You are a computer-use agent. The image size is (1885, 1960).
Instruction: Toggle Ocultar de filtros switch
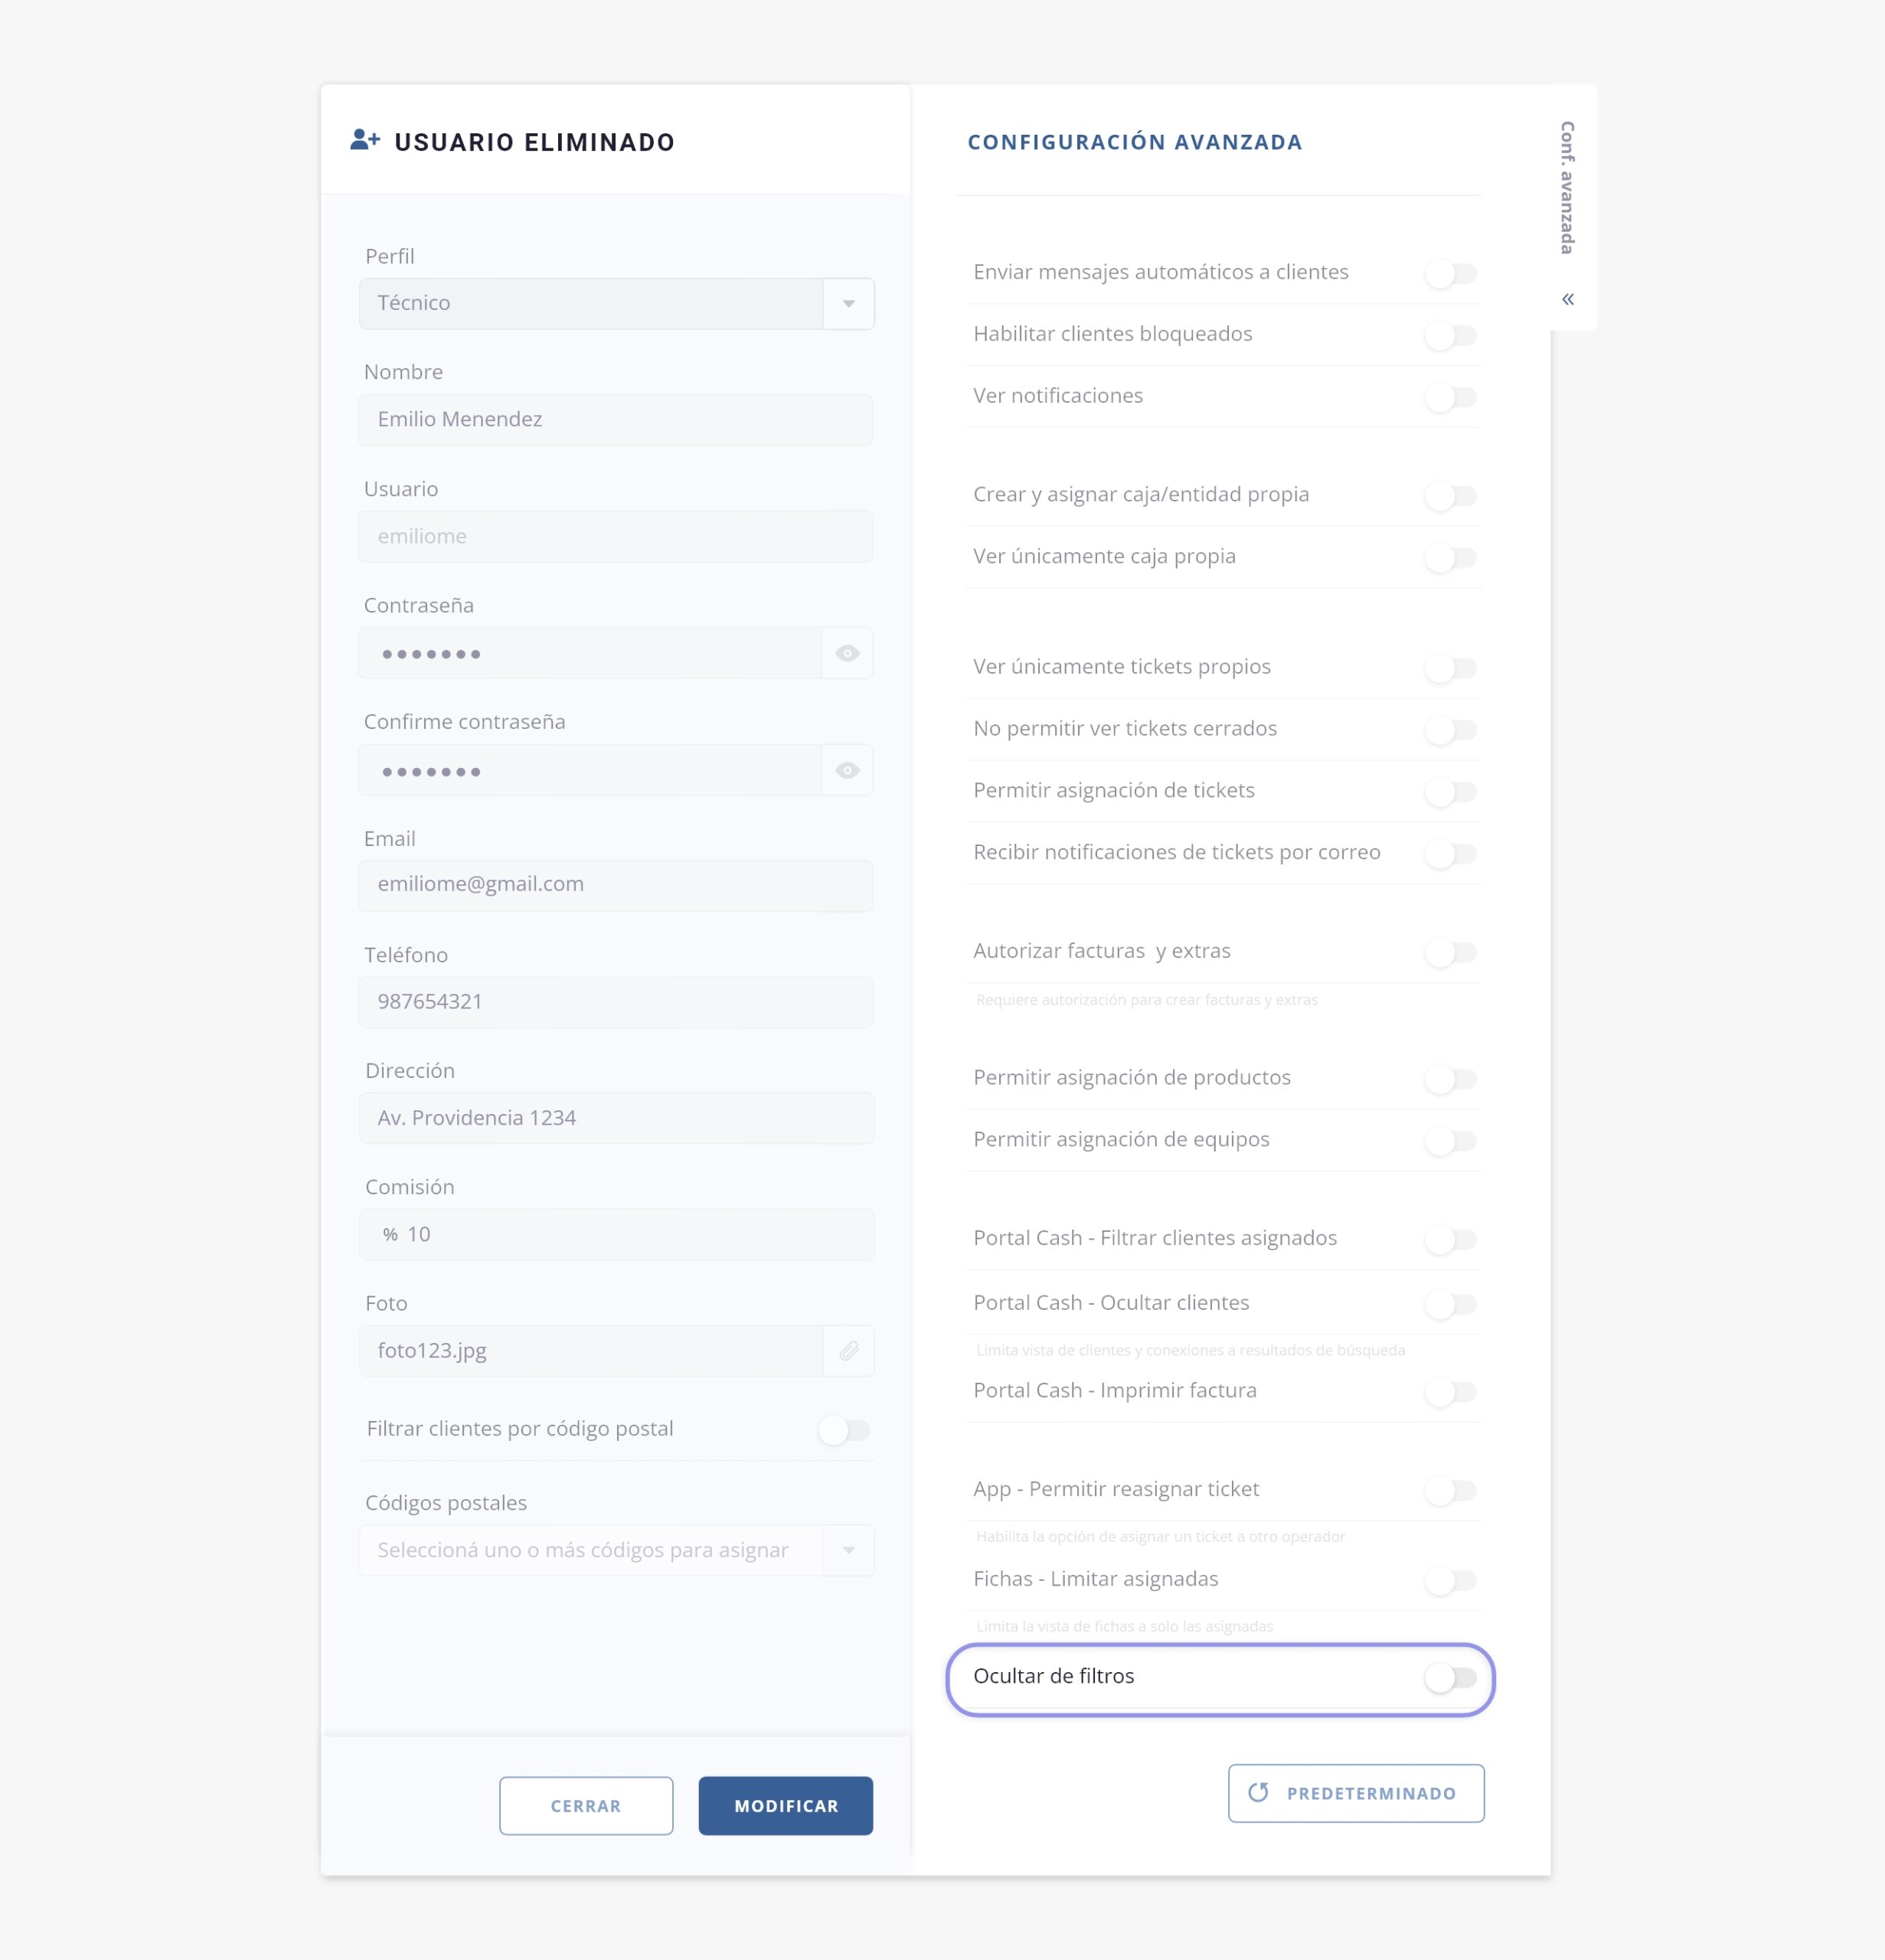1450,1678
